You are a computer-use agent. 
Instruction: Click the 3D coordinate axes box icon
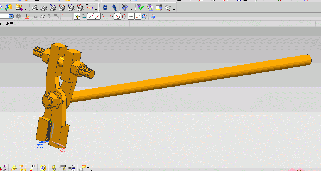[168, 8]
